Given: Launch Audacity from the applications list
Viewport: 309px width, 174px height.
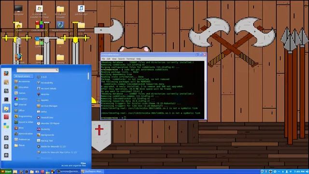Looking at the screenshot, I should pyautogui.click(x=43, y=129).
